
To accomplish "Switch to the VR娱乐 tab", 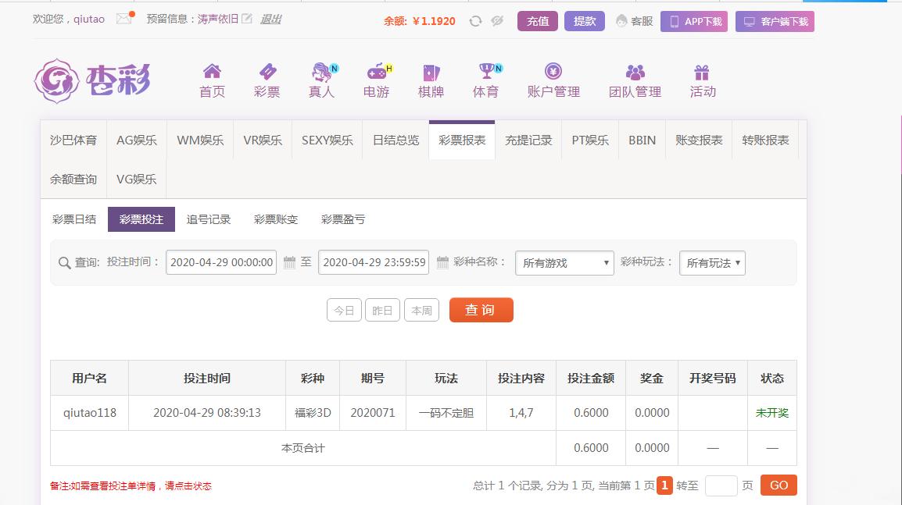I will [263, 140].
